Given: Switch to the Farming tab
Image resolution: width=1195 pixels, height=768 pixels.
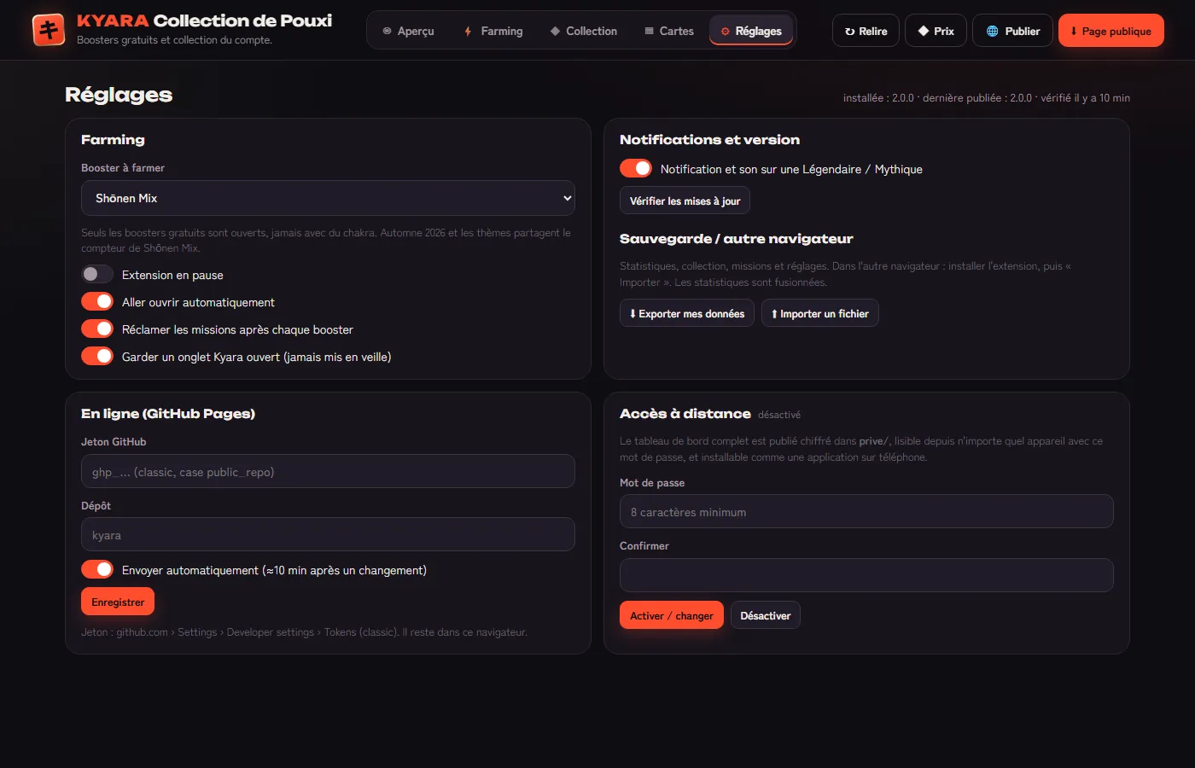Looking at the screenshot, I should (x=493, y=31).
